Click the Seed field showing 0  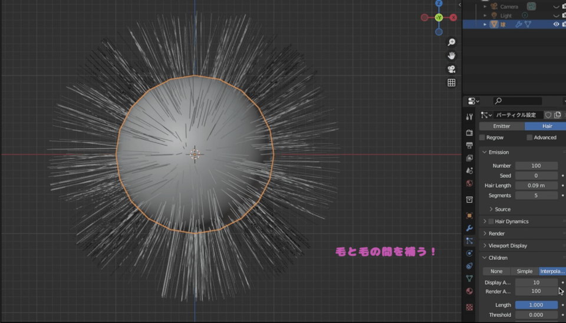pyautogui.click(x=536, y=176)
